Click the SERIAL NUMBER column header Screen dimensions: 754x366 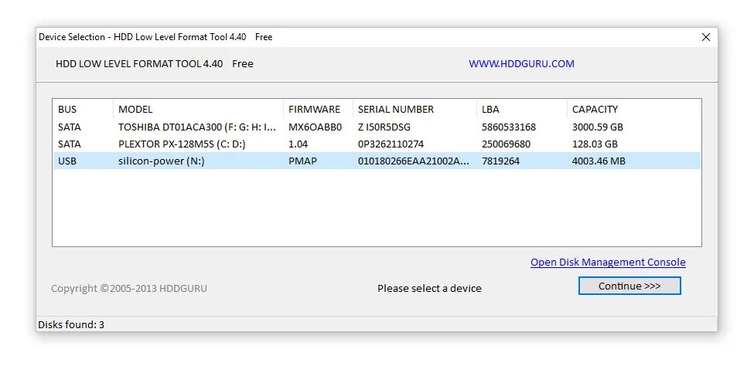(x=415, y=110)
